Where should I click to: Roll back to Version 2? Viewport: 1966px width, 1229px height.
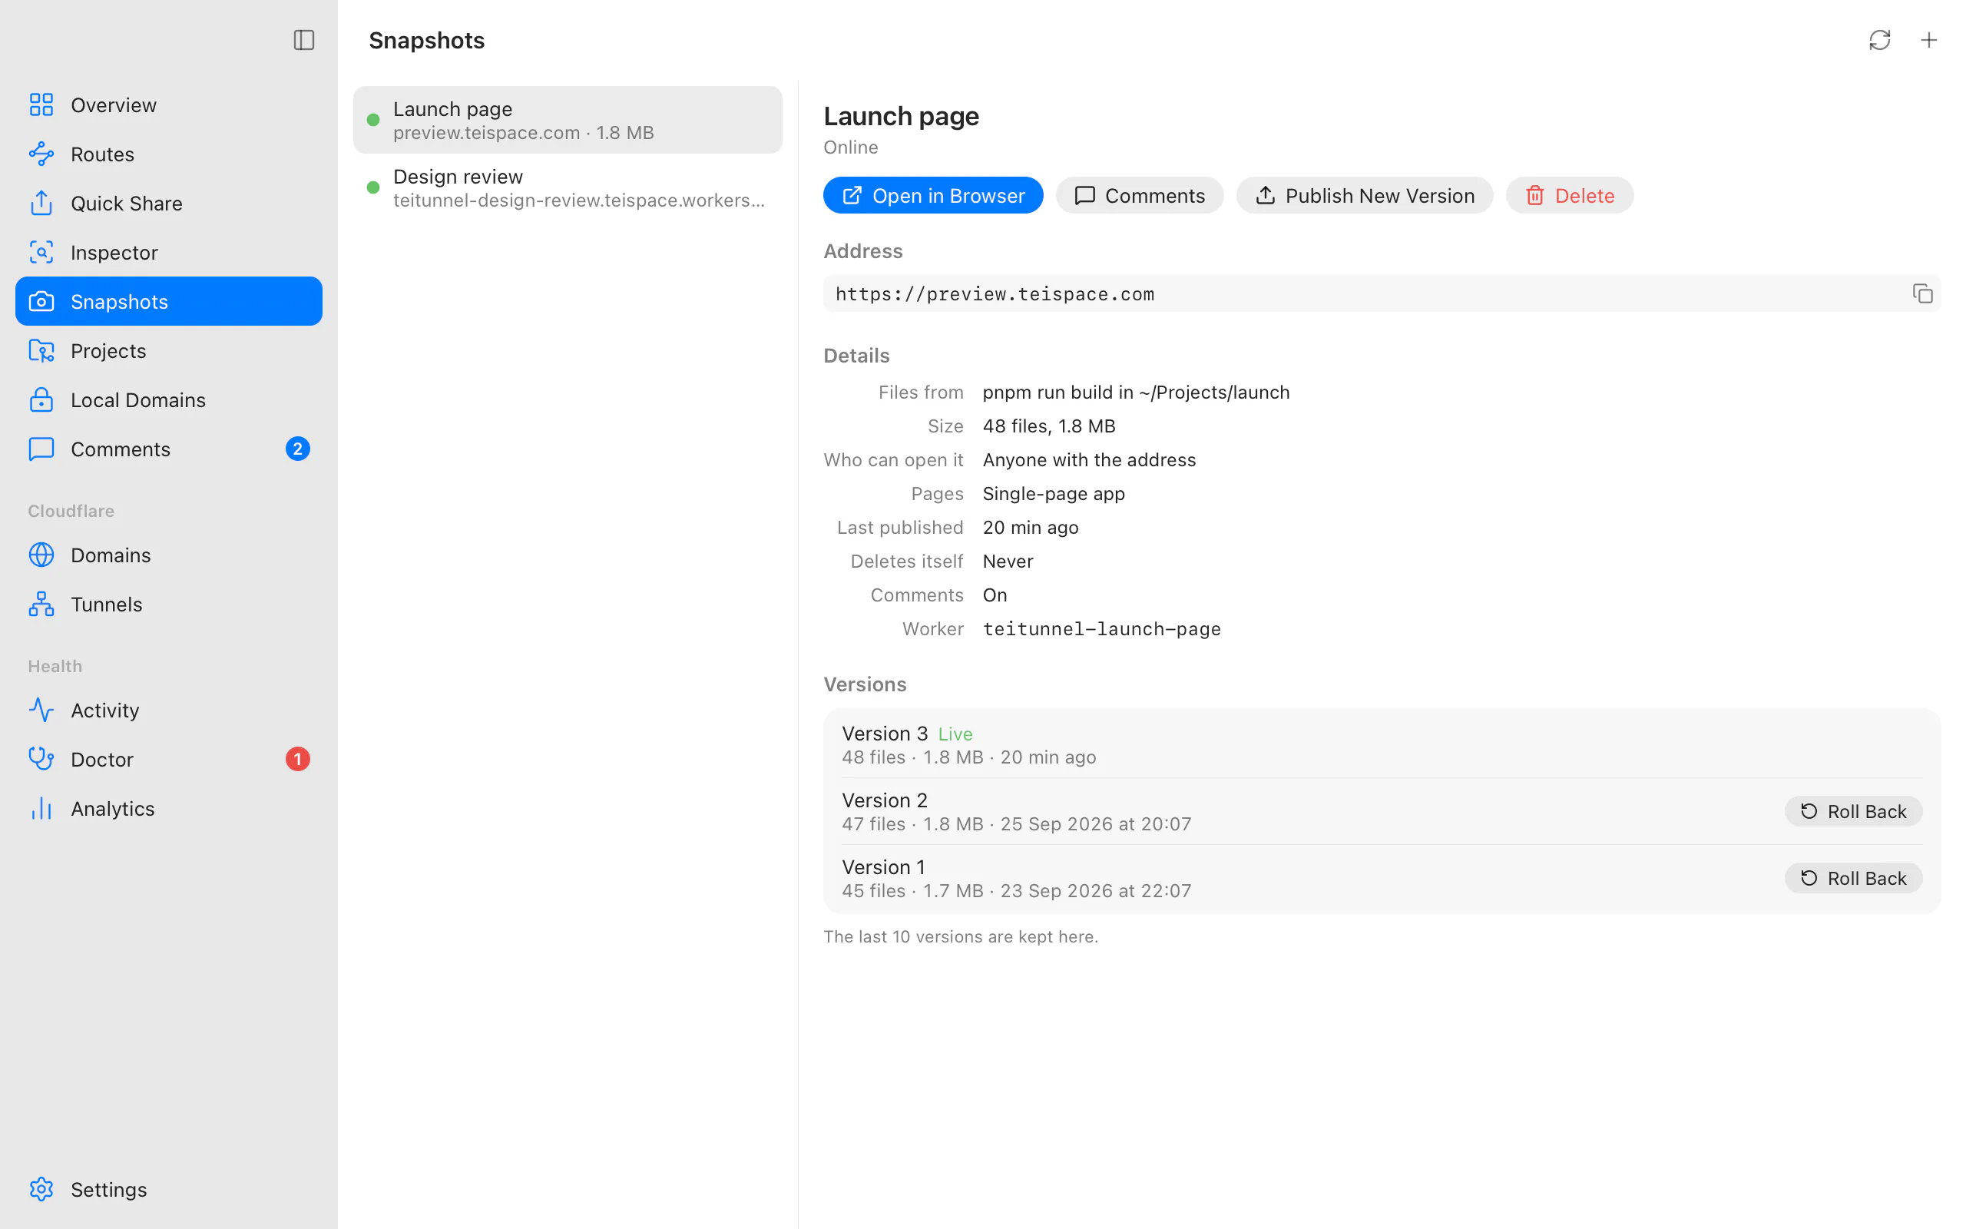click(1852, 811)
